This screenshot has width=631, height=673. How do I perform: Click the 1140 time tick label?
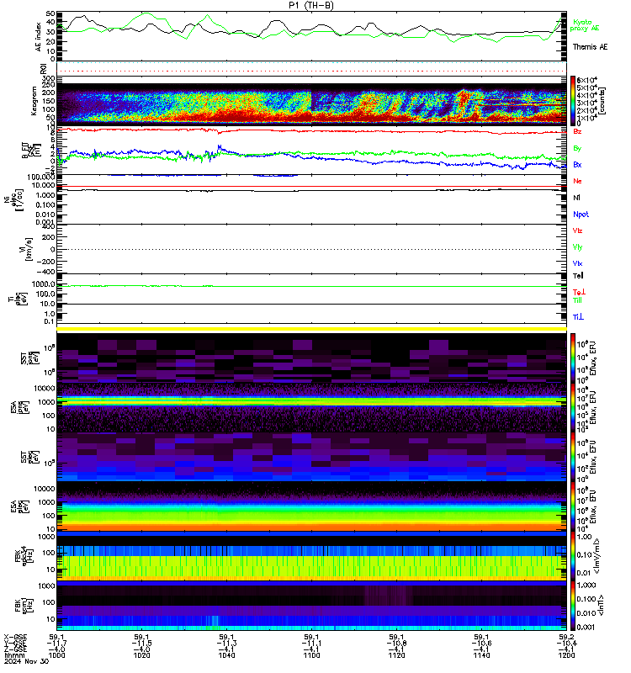(x=481, y=655)
